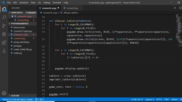Change indentation via Spaces: 4

tap(150, 99)
